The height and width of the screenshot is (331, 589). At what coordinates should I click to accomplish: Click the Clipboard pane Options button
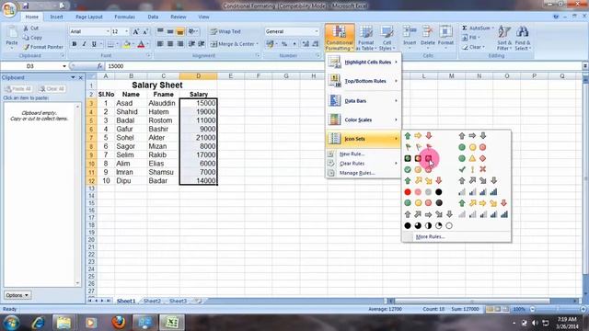click(17, 295)
